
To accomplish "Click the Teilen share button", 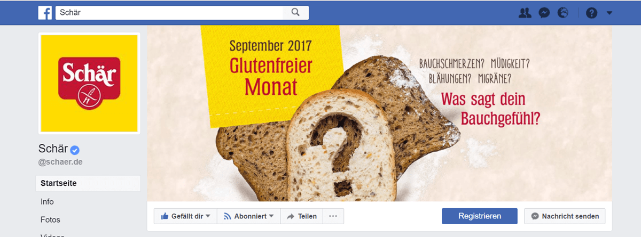I will coord(301,216).
